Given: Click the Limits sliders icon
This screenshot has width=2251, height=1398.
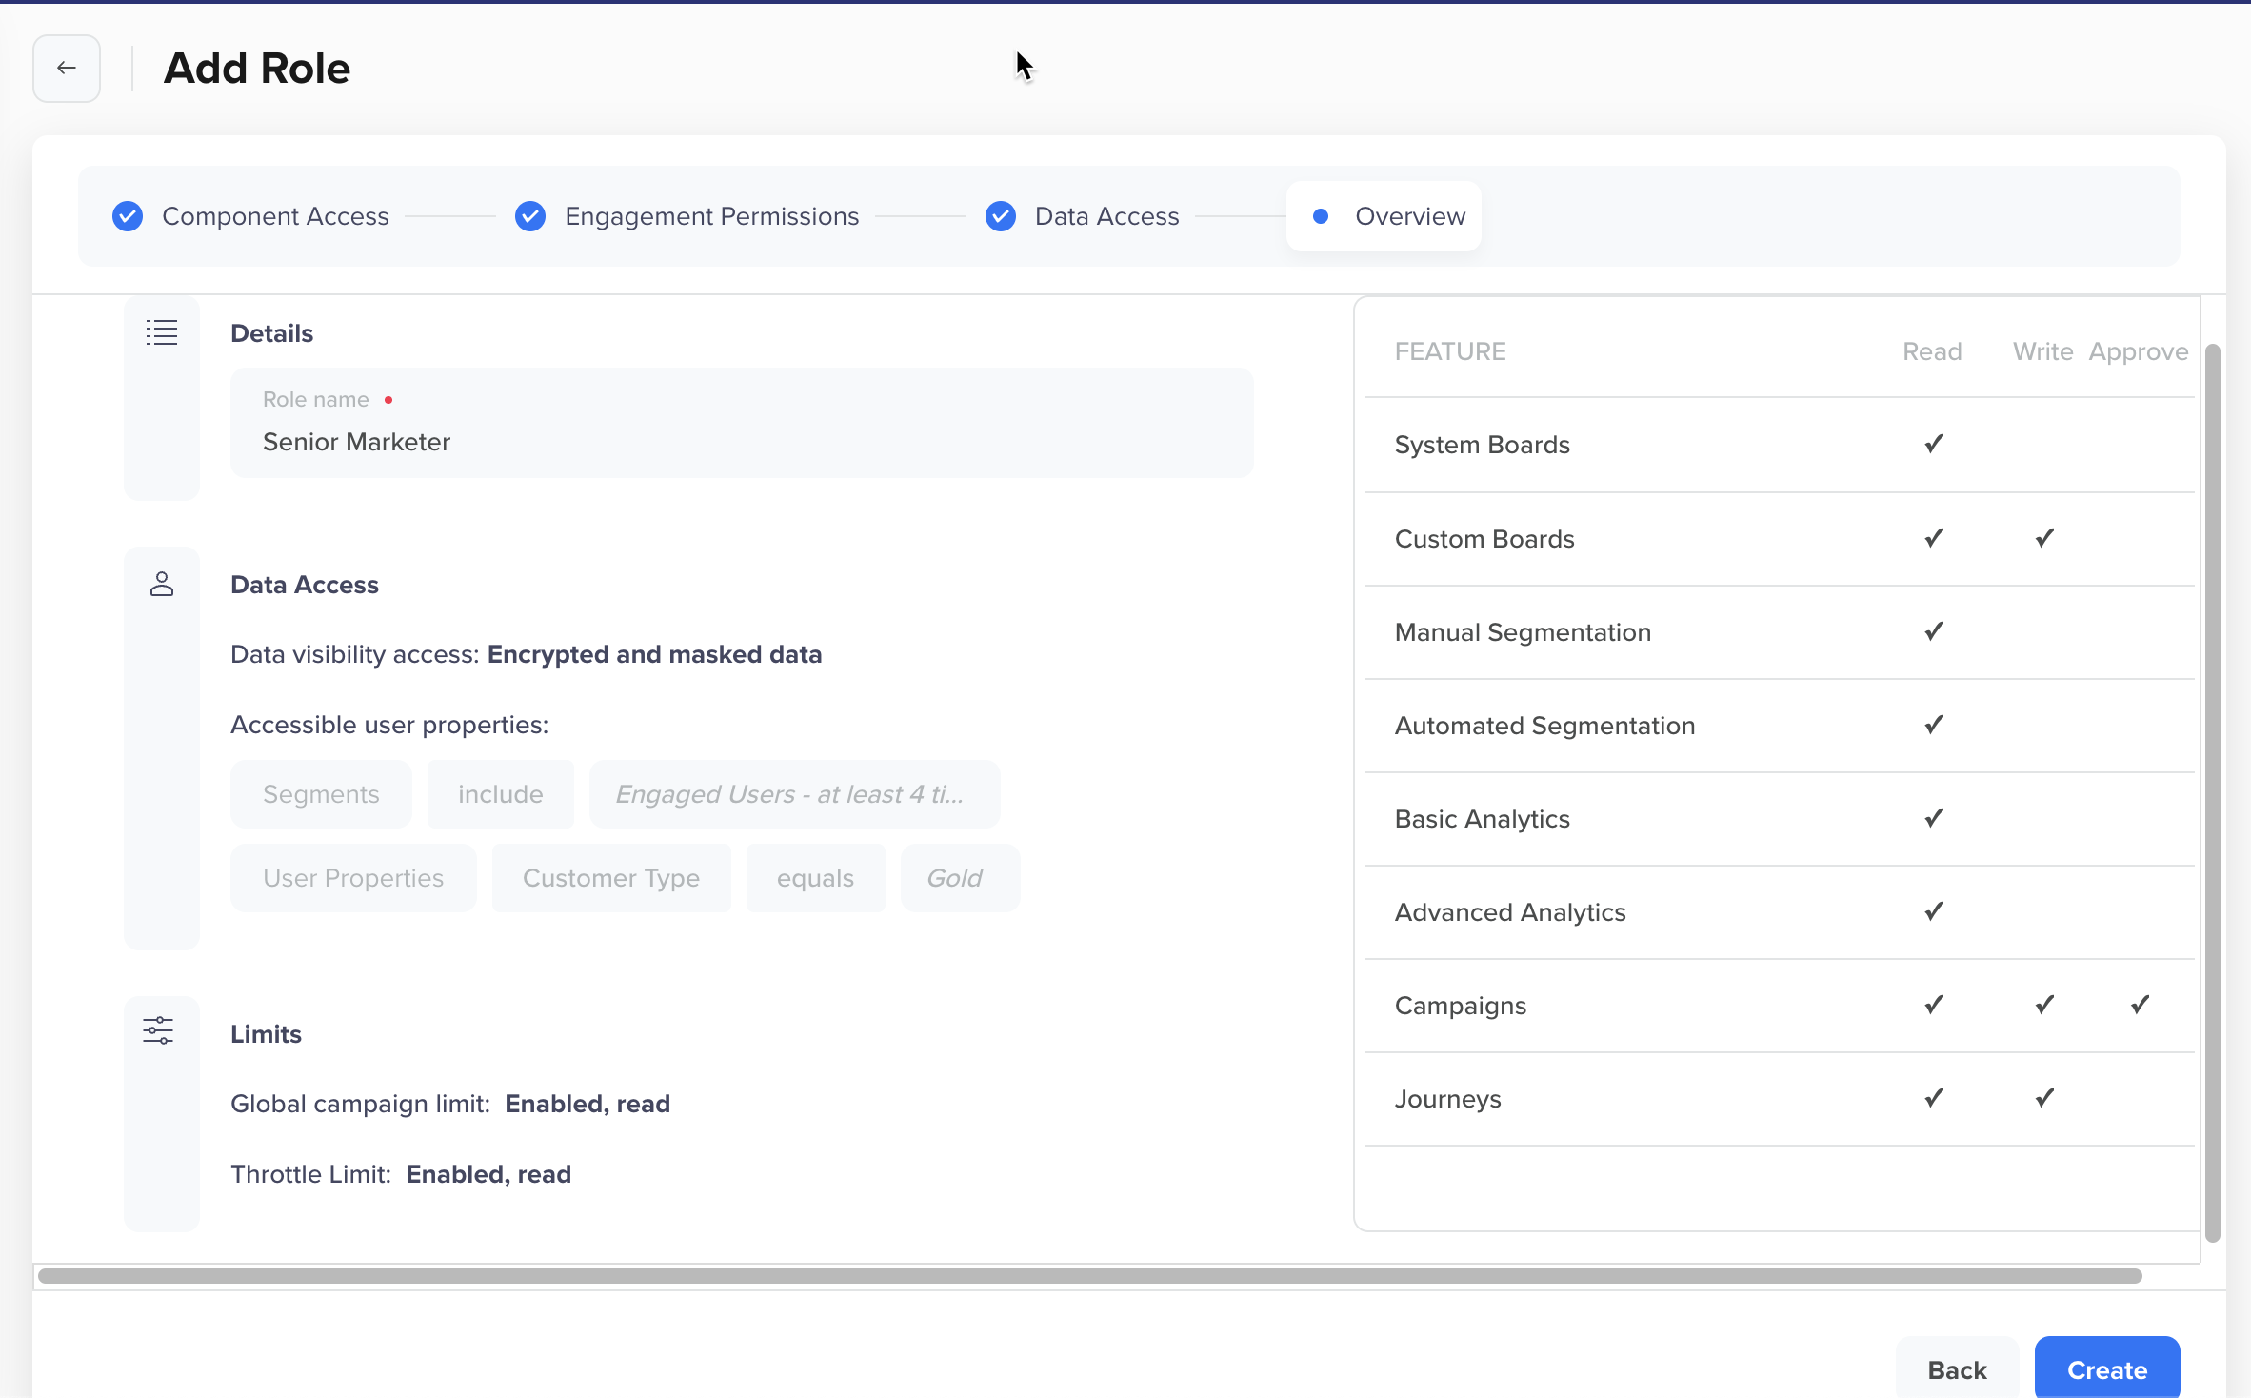Looking at the screenshot, I should click(x=158, y=1030).
